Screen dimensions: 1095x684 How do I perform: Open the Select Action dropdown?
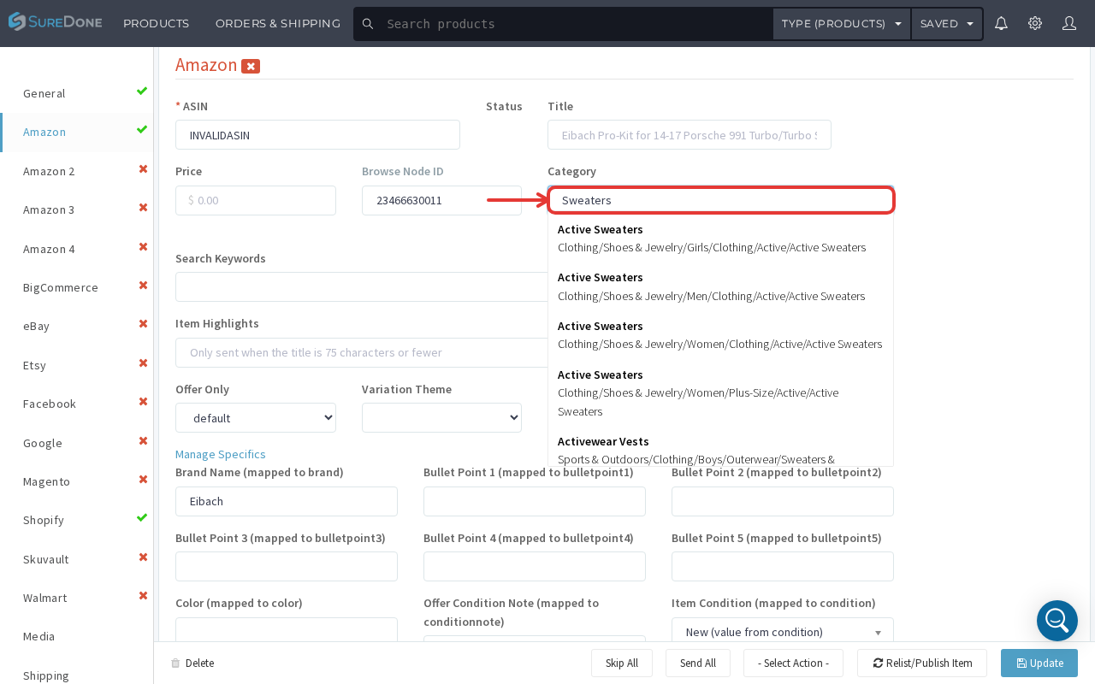[x=793, y=663]
